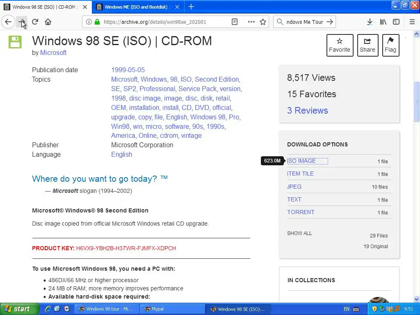Click the 'cdrom' topic link
This screenshot has width=420, height=315.
(169, 135)
